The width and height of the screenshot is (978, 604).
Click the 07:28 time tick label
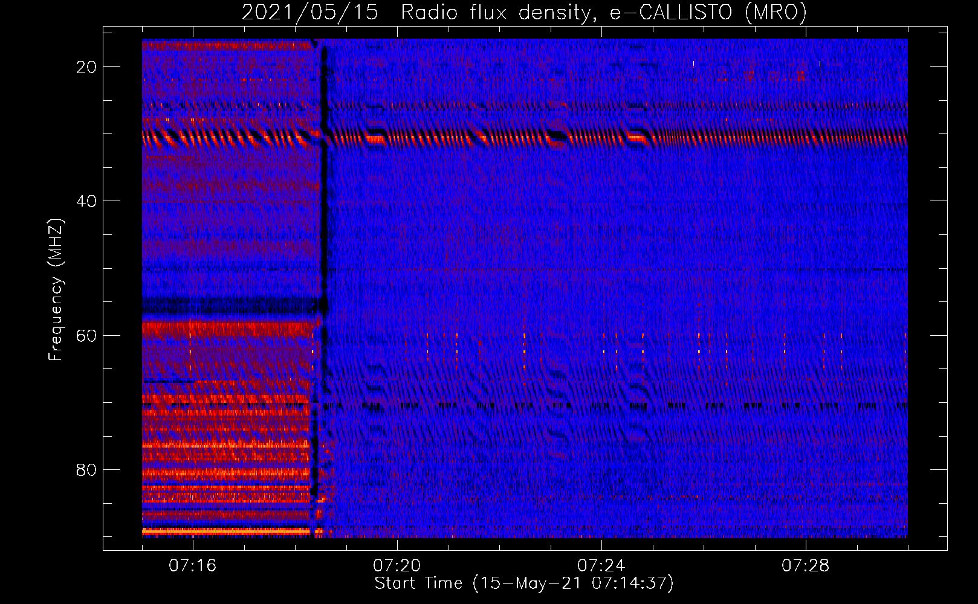tap(806, 566)
